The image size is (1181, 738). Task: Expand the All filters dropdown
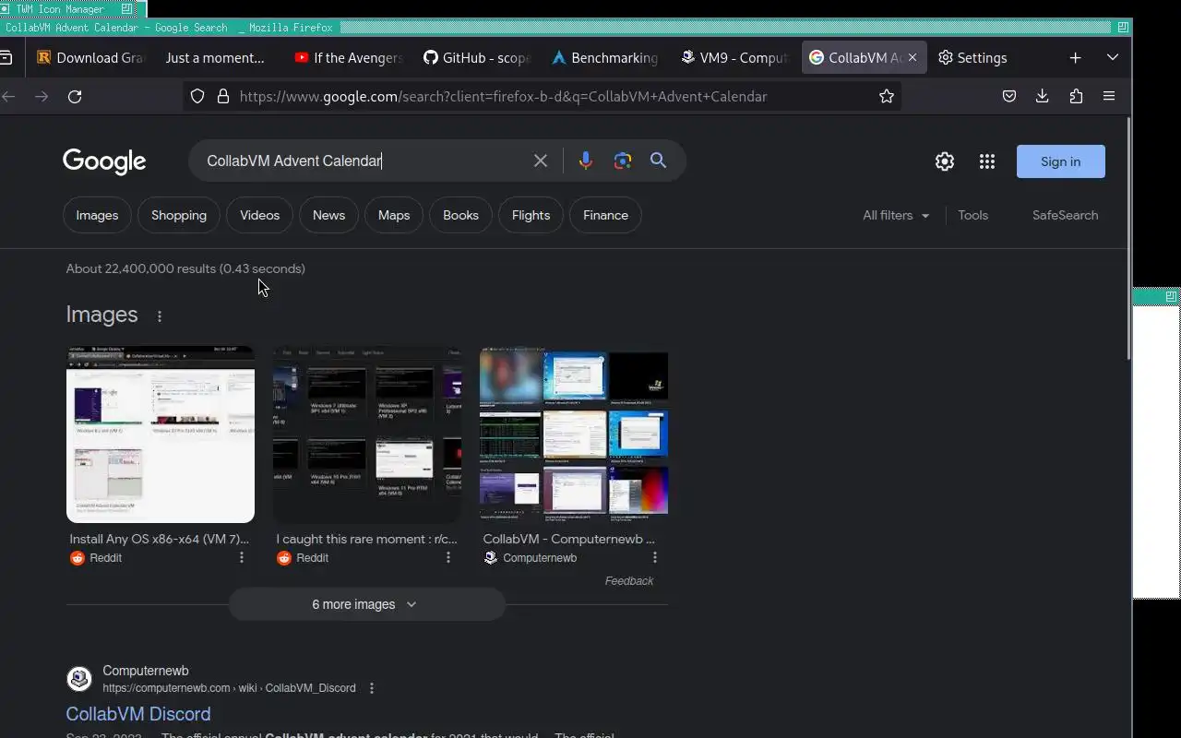[896, 215]
